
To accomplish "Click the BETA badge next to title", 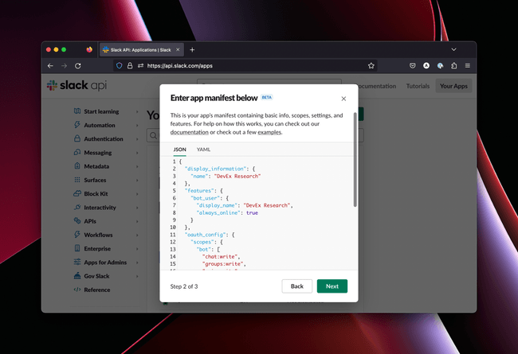I will 267,97.
